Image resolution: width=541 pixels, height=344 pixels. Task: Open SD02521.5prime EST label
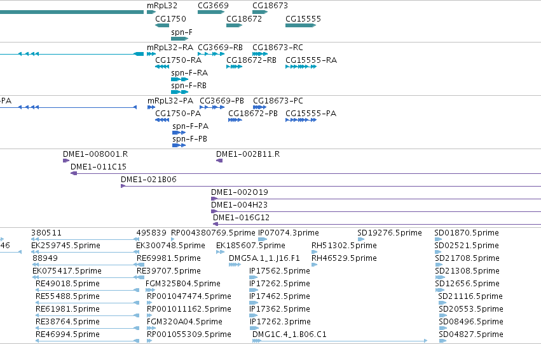[x=467, y=246]
